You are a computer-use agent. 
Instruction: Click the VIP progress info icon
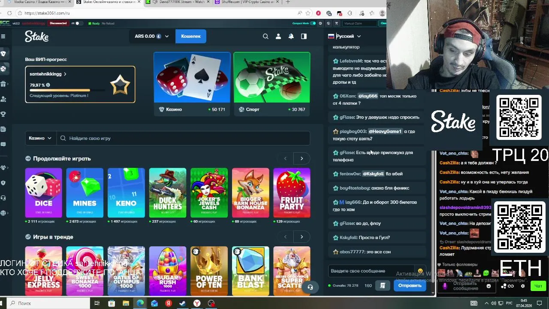click(48, 85)
